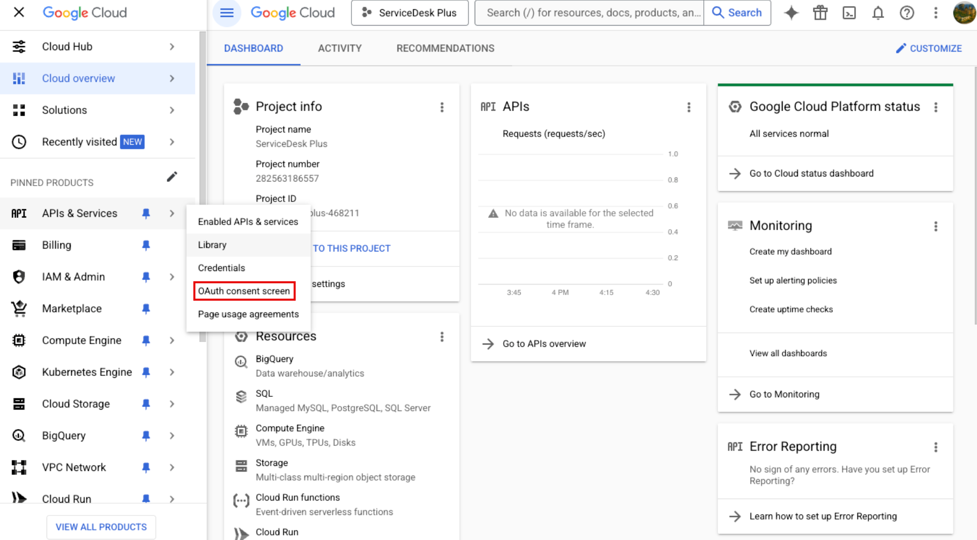The image size is (977, 540).
Task: Edit pinned products with pencil icon
Action: click(x=172, y=177)
